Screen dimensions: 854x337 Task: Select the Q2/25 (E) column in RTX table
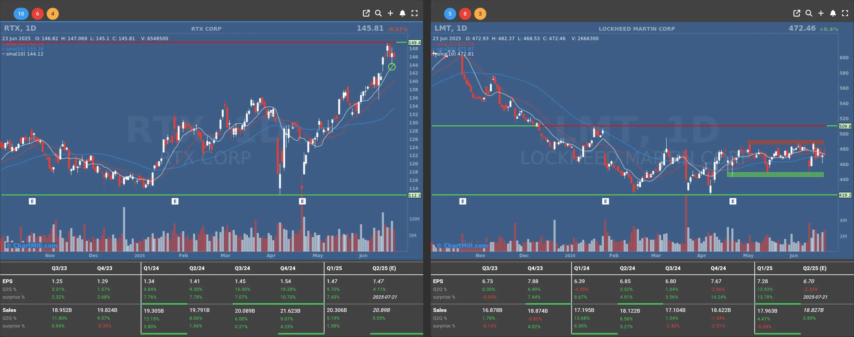[x=384, y=268]
